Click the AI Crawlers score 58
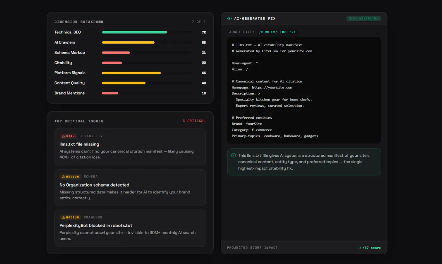Viewport: 442px width, 264px height. coord(204,42)
